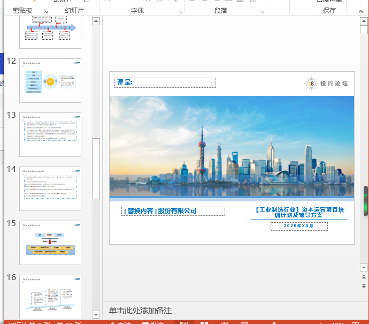Go to previous slide using double-up arrow
This screenshot has height=324, width=369.
pyautogui.click(x=364, y=276)
